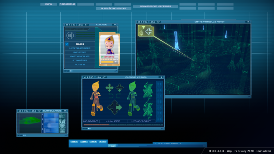Image resolution: width=274 pixels, height=154 pixels.
Task: Toggle the first surveillance feed marker
Action: 42,115
